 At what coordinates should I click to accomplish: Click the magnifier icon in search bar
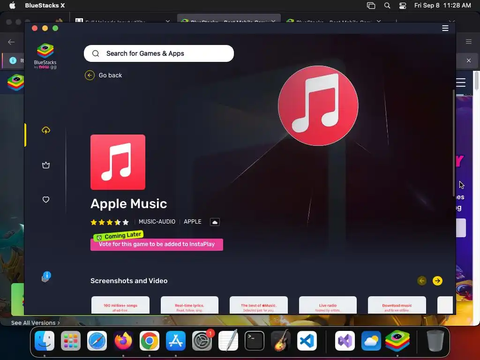(96, 53)
